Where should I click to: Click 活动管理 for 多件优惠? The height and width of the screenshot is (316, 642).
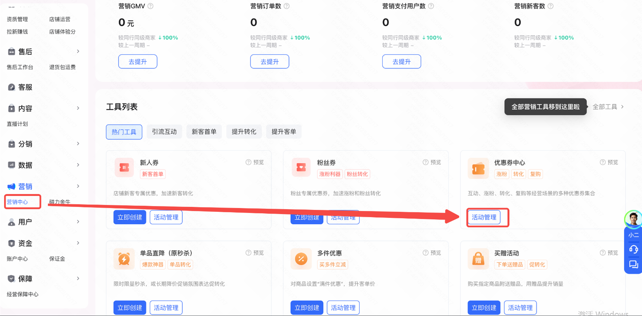click(x=343, y=308)
